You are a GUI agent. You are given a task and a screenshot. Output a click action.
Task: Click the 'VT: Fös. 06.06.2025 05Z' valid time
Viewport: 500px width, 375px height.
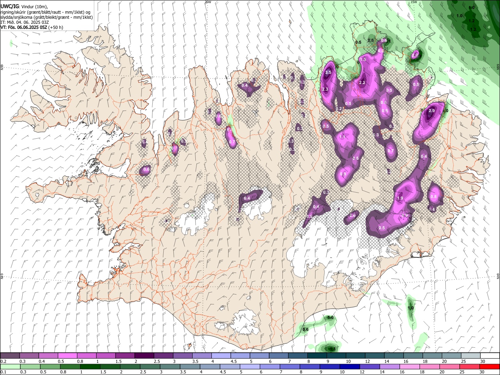click(x=24, y=27)
